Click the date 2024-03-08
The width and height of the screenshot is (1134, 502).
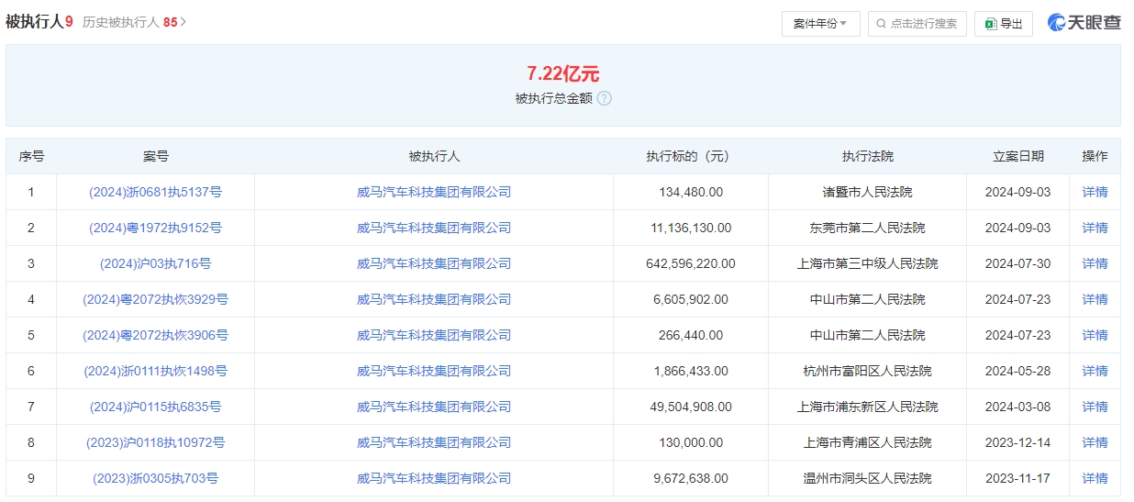[x=1018, y=407]
